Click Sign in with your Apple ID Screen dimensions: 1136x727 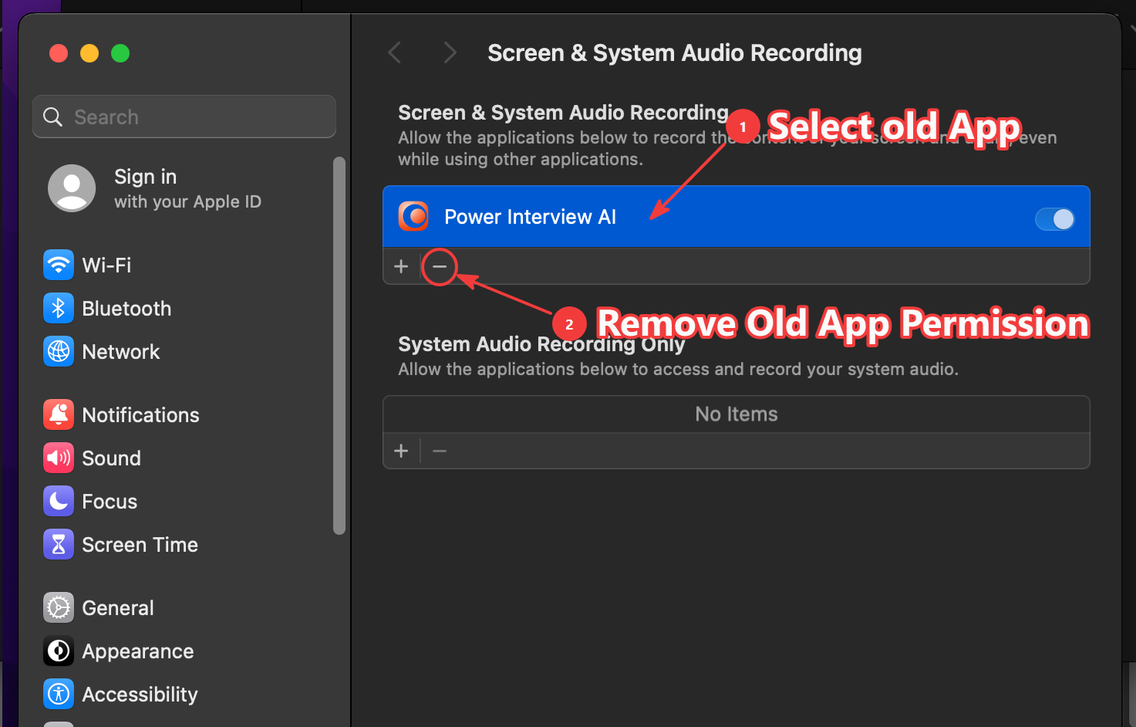coord(187,188)
